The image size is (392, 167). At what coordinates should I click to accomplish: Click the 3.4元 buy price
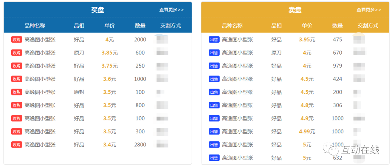pos(110,145)
